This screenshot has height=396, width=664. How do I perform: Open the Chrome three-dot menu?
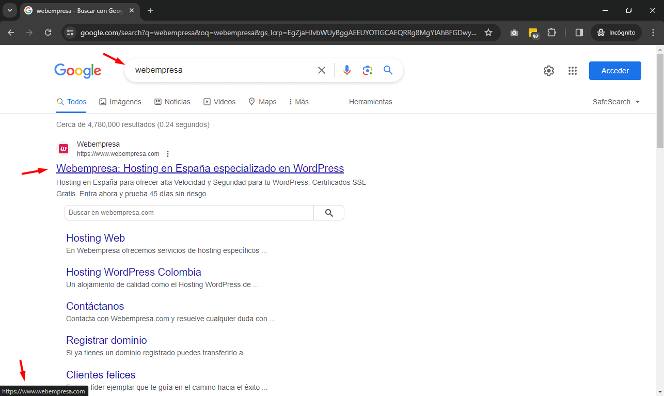click(x=653, y=33)
